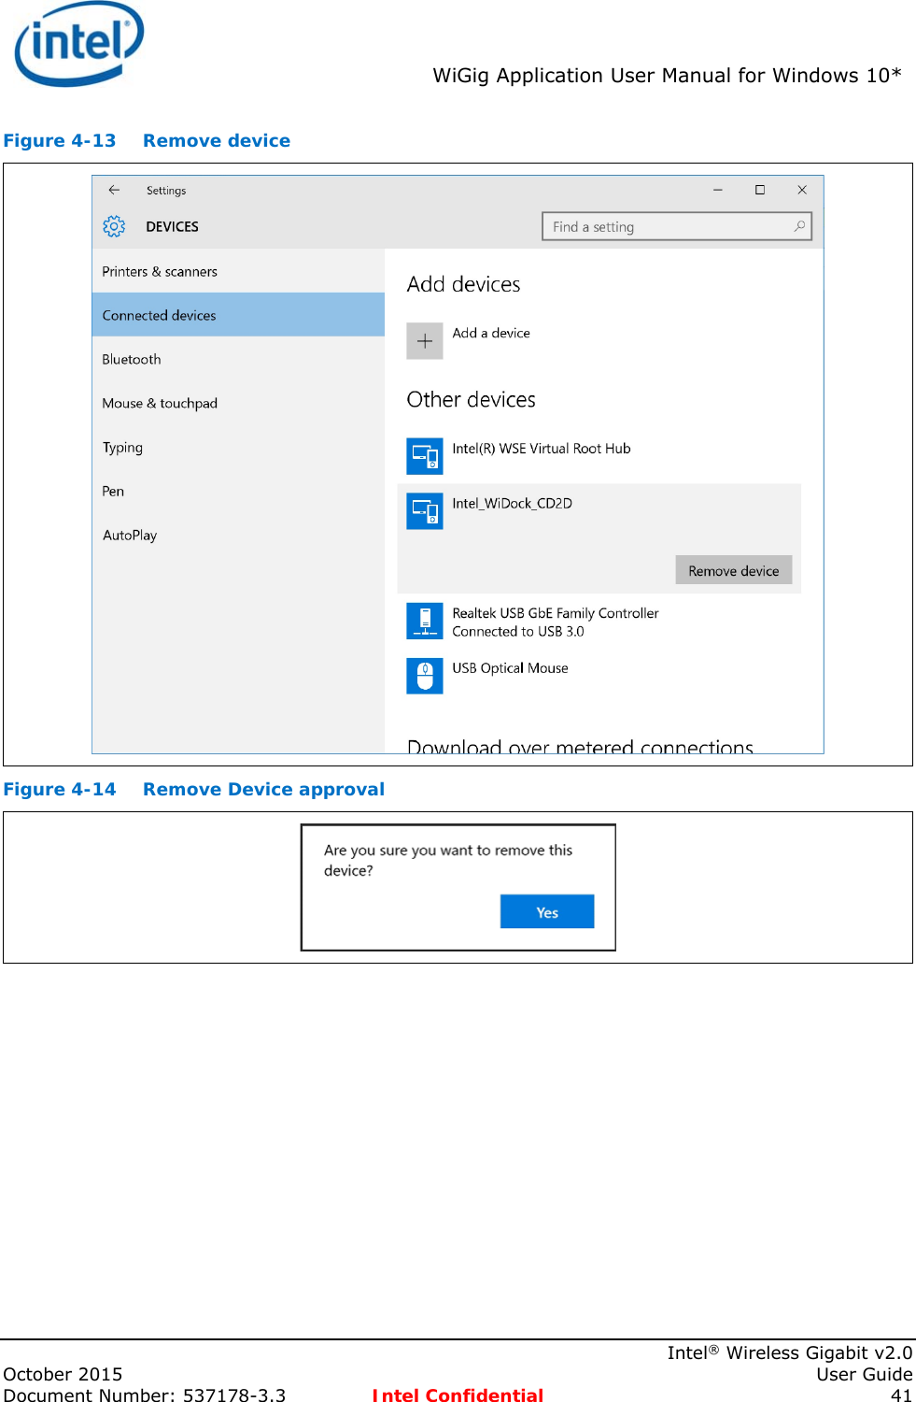Open Typing settings section
This screenshot has height=1402, width=916.
pyautogui.click(x=238, y=447)
